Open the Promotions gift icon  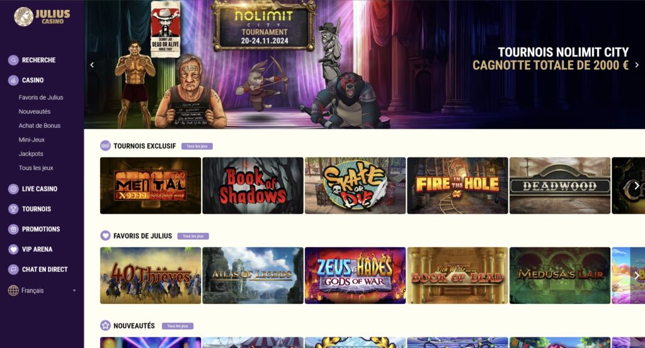pyautogui.click(x=13, y=229)
